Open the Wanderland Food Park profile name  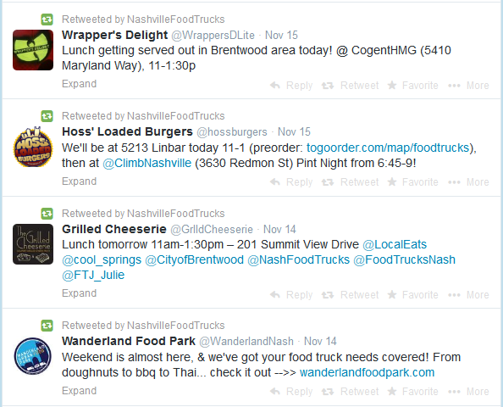click(129, 341)
